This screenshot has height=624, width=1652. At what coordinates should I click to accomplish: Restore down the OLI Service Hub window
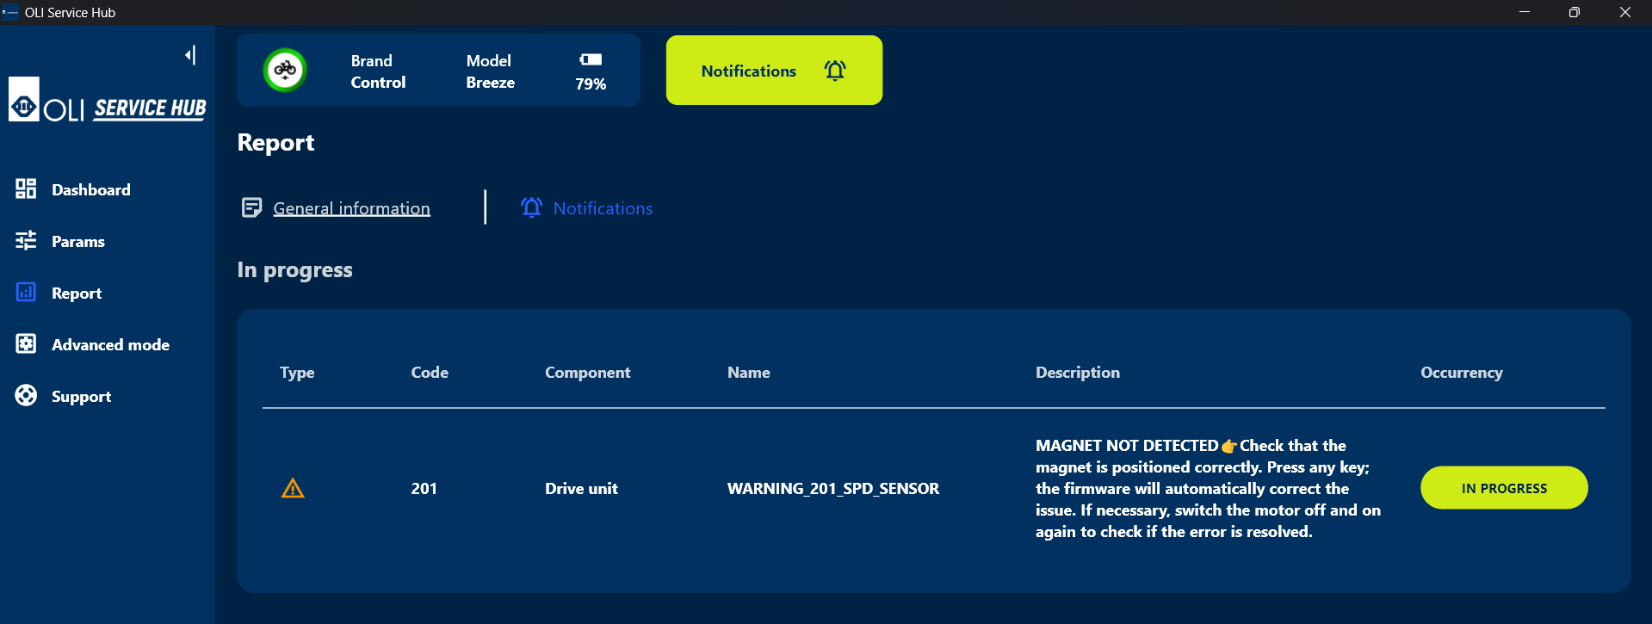coord(1575,12)
